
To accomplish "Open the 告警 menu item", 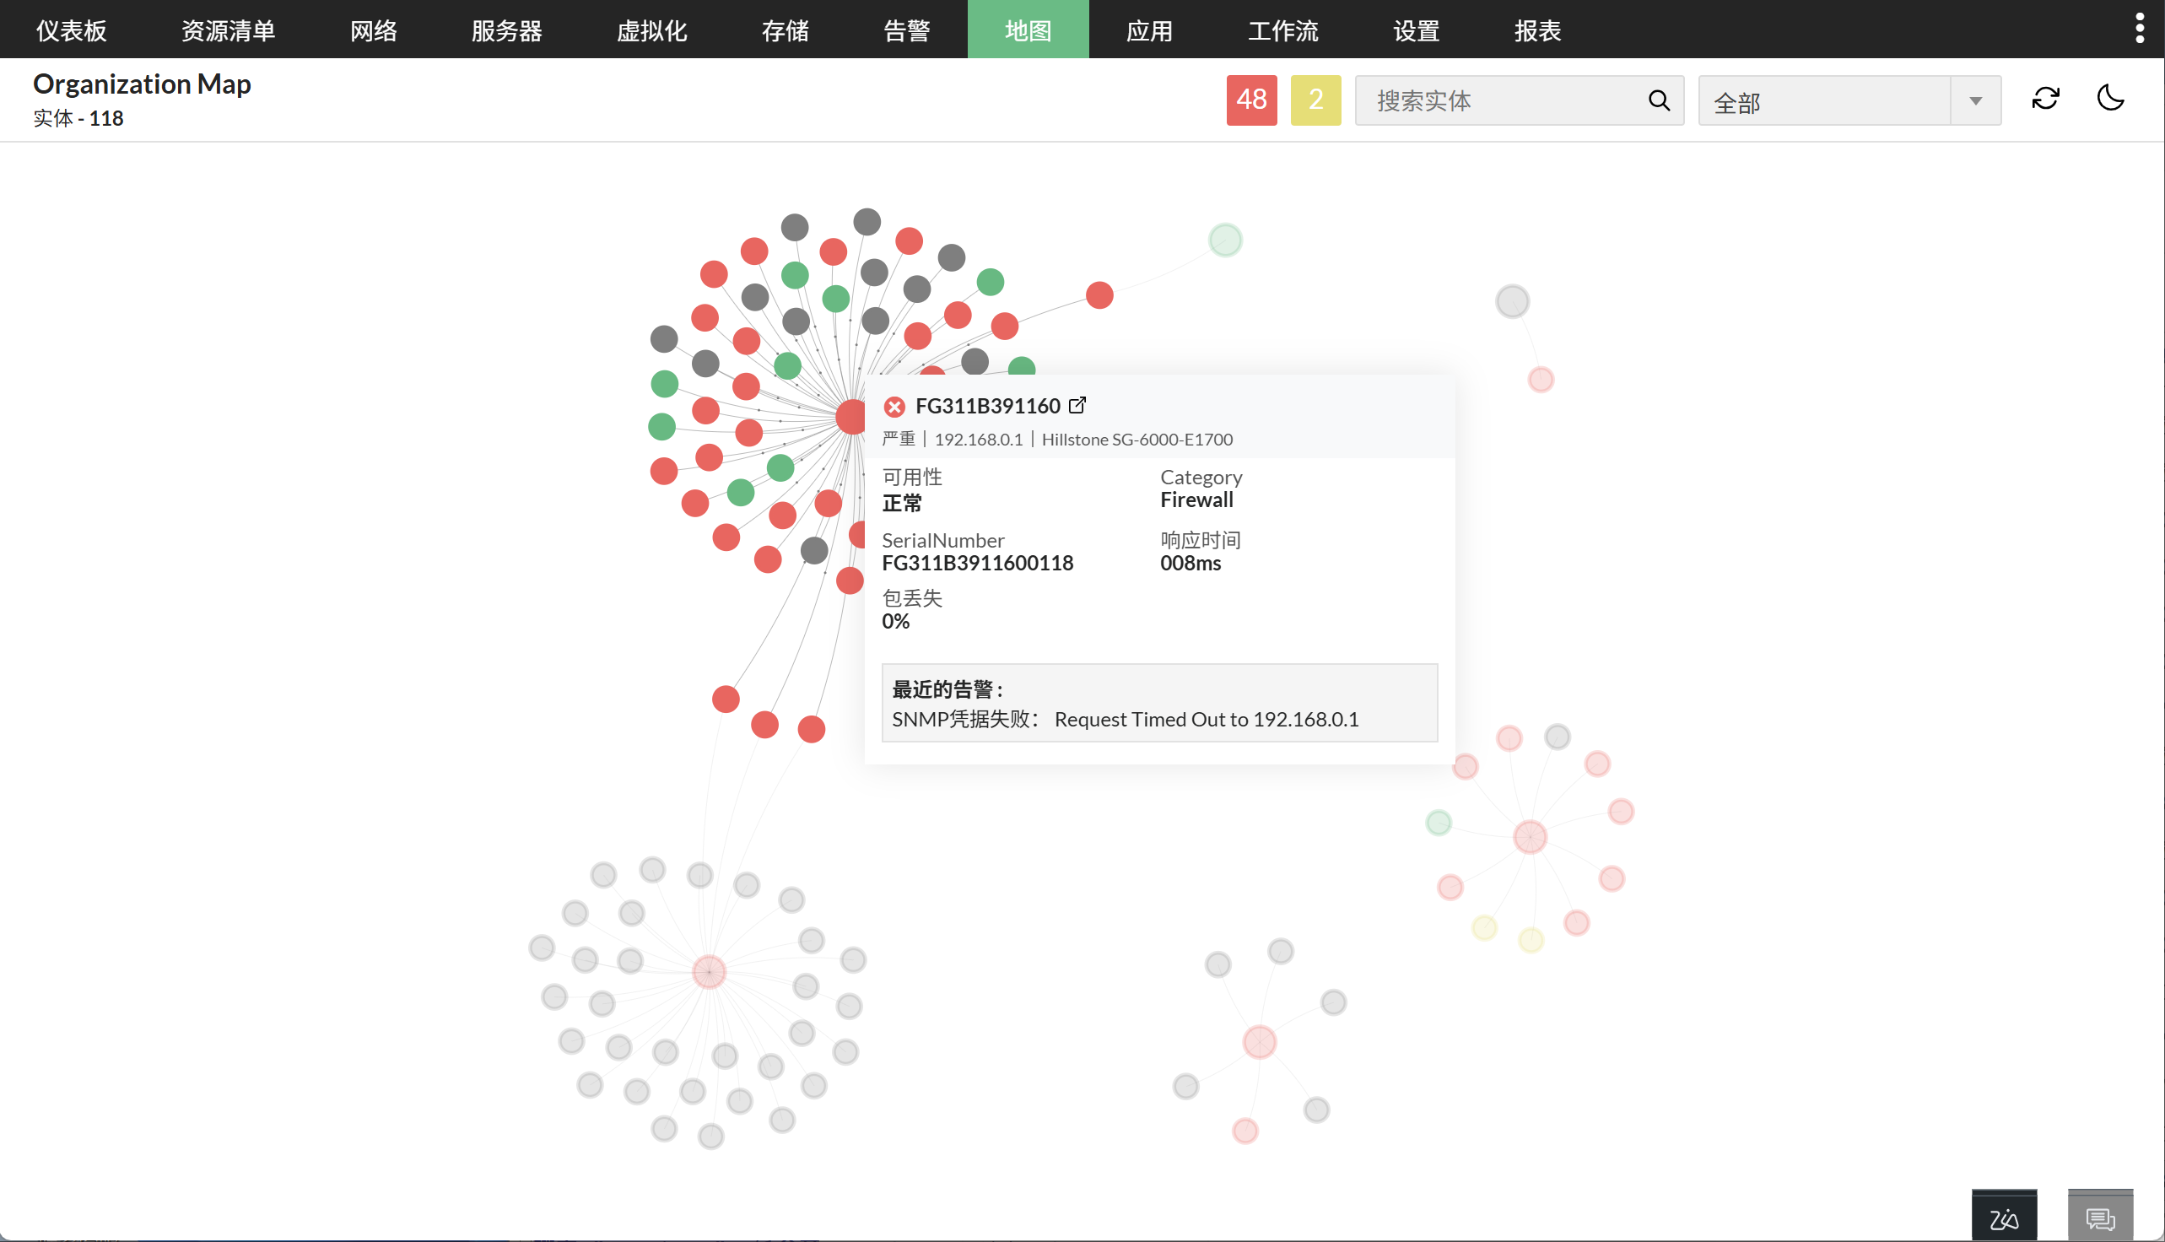I will (x=906, y=29).
